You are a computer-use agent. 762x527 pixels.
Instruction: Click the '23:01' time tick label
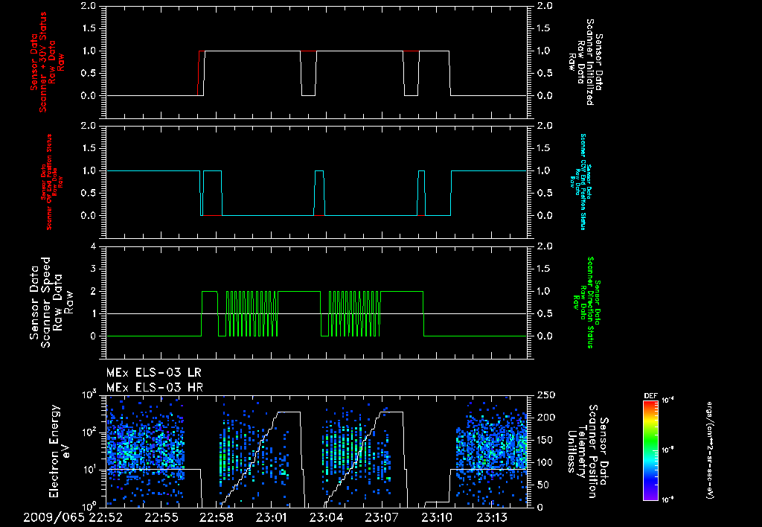tap(271, 517)
